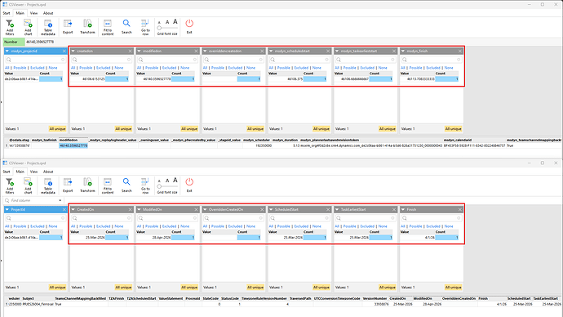Click the None link in the msdyn_finish panel
This screenshot has width=563, height=317.
click(449, 68)
